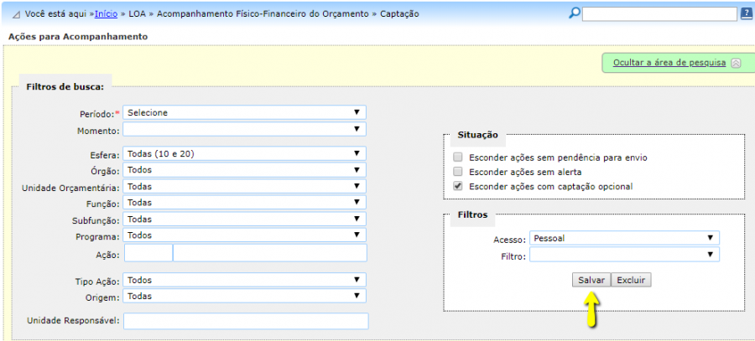Click the Ações para Acompanhamento heading
This screenshot has width=755, height=341.
(x=78, y=37)
